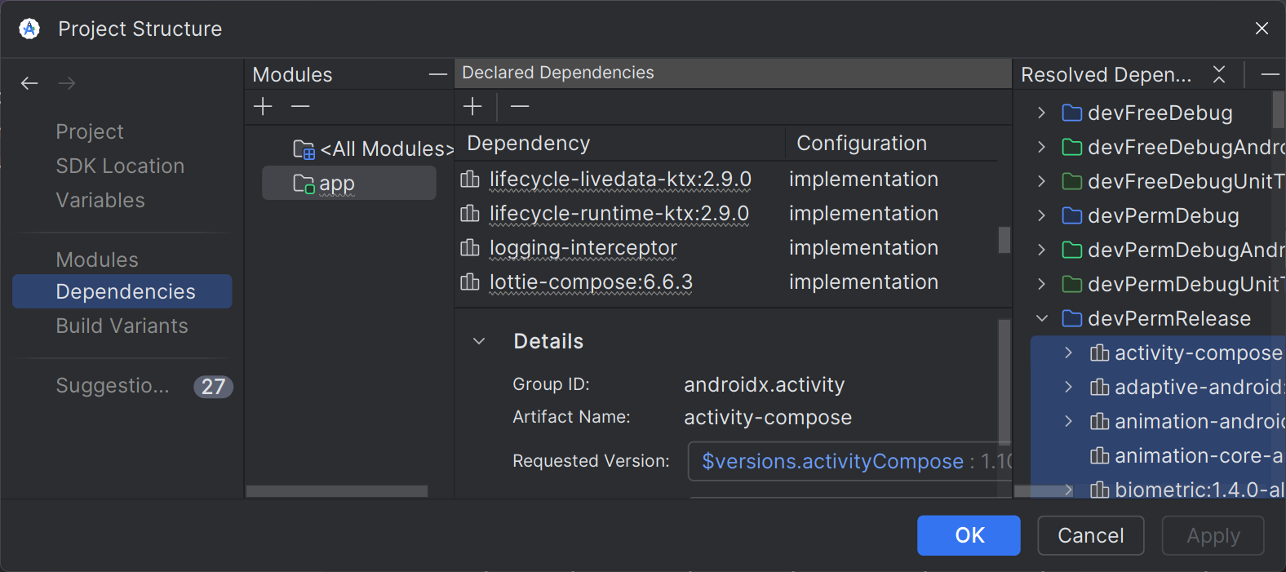The image size is (1286, 572).
Task: Expand the adaptive-android resolved dependency
Action: (x=1068, y=387)
